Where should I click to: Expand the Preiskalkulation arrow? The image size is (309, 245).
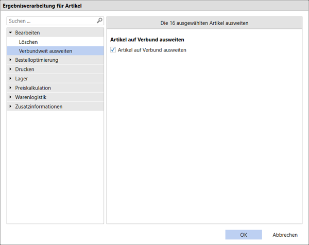point(10,88)
